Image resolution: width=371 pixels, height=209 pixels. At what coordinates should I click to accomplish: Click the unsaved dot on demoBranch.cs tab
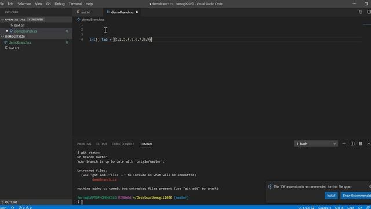pos(137,12)
